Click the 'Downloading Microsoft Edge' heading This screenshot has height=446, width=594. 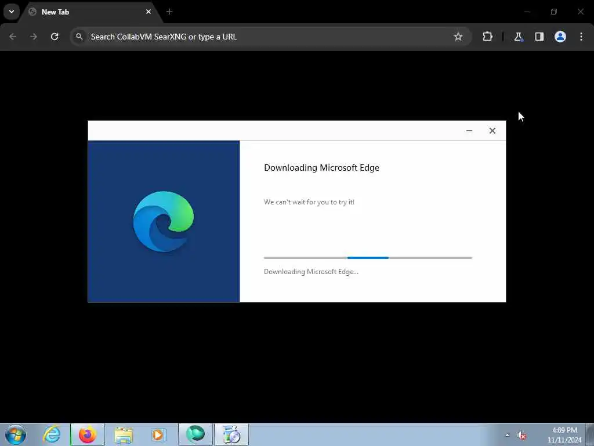(321, 168)
